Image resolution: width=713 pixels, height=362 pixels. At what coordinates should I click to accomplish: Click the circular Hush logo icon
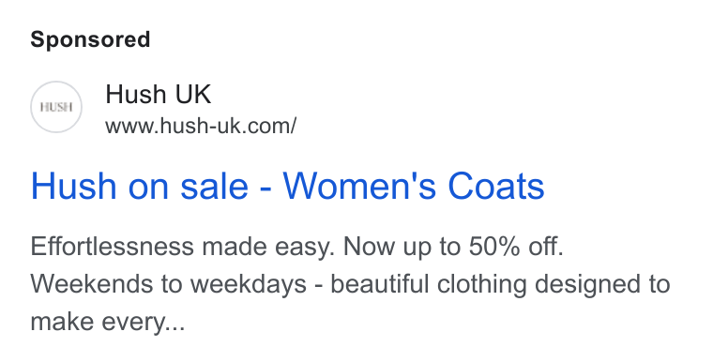click(56, 107)
